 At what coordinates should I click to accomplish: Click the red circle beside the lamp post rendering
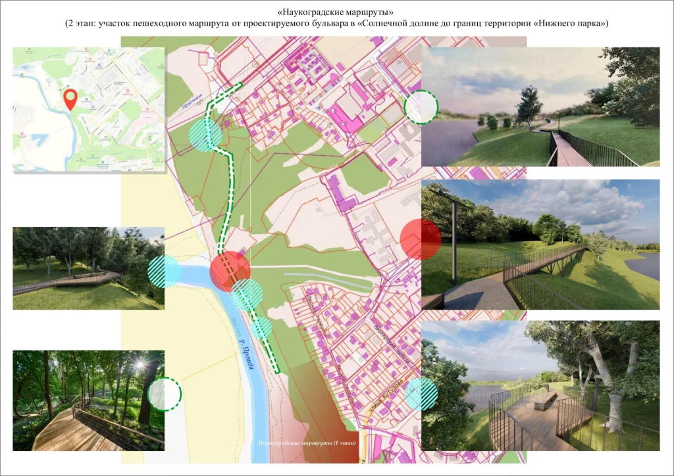pos(421,239)
